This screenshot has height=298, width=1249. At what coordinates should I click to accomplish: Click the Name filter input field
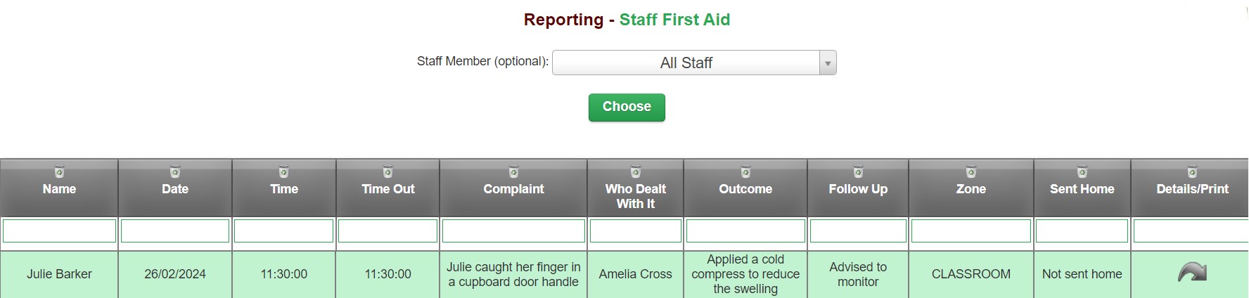(x=59, y=231)
